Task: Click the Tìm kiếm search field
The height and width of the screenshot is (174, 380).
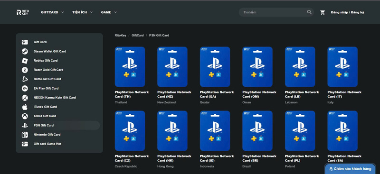Action: click(x=276, y=12)
